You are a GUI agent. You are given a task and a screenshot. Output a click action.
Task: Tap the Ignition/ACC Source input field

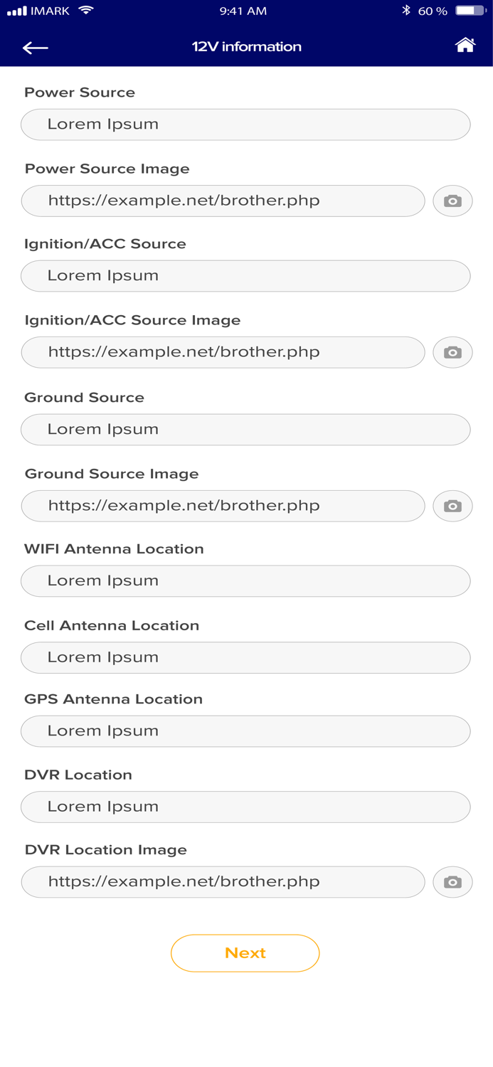click(x=245, y=276)
